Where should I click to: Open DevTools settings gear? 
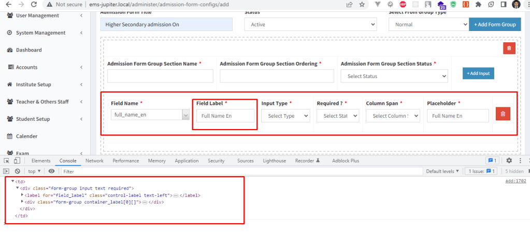[509, 161]
